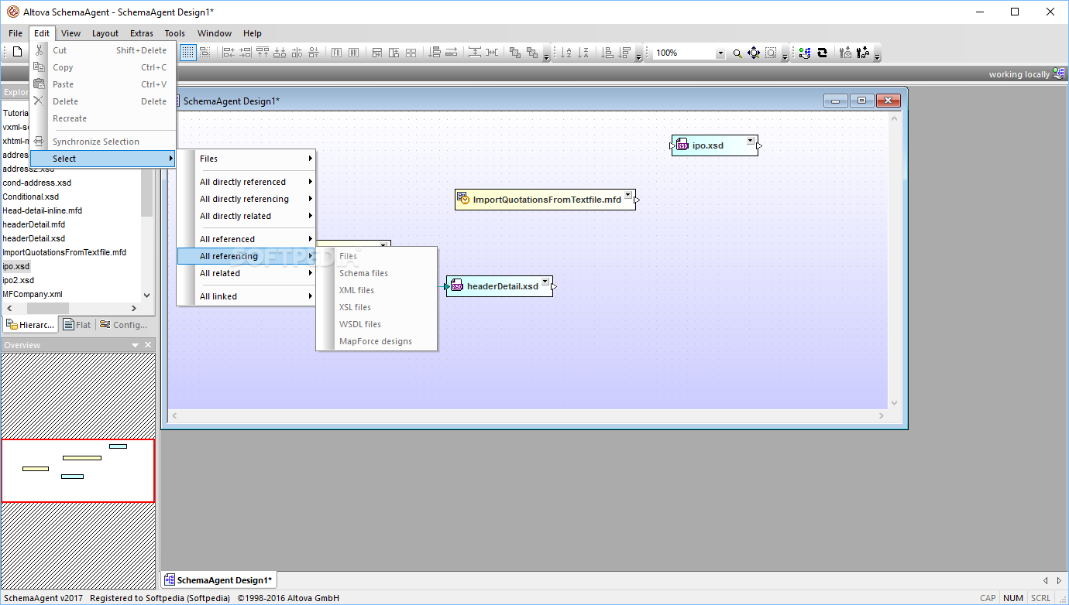Switch to the Flat explorer tab
The height and width of the screenshot is (605, 1069).
(x=77, y=325)
